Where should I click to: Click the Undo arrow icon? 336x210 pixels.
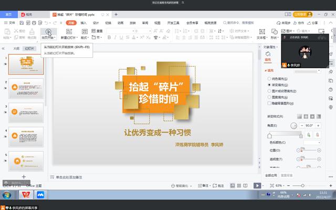tap(46, 23)
